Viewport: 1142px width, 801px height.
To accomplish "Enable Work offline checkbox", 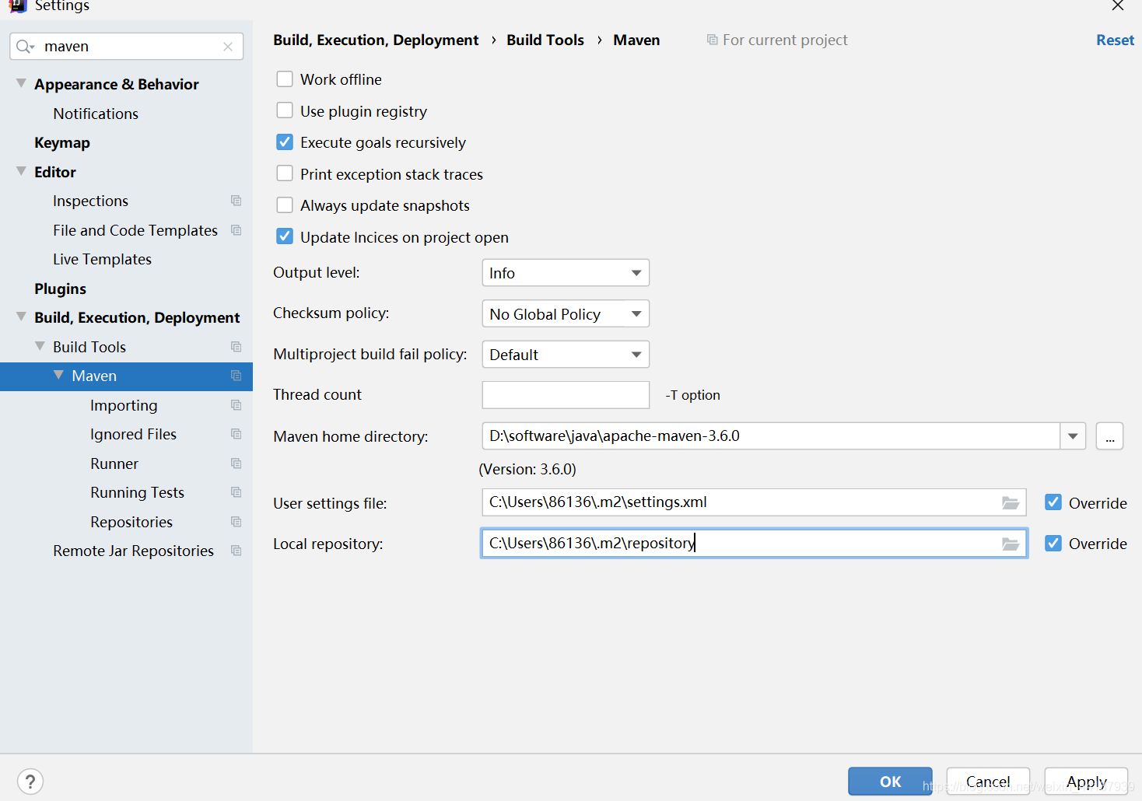I will [285, 79].
